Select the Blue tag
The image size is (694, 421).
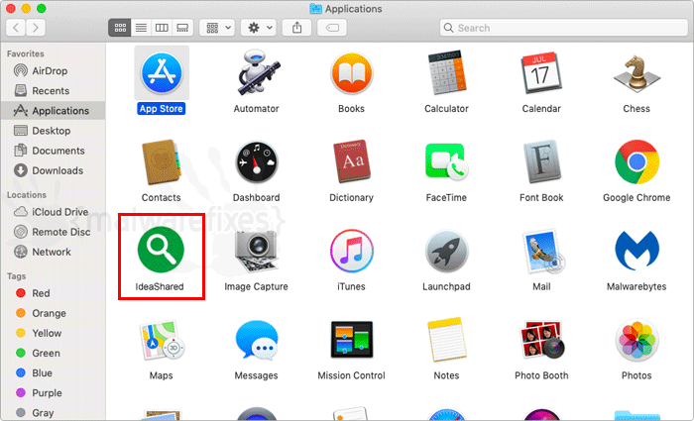[54, 372]
